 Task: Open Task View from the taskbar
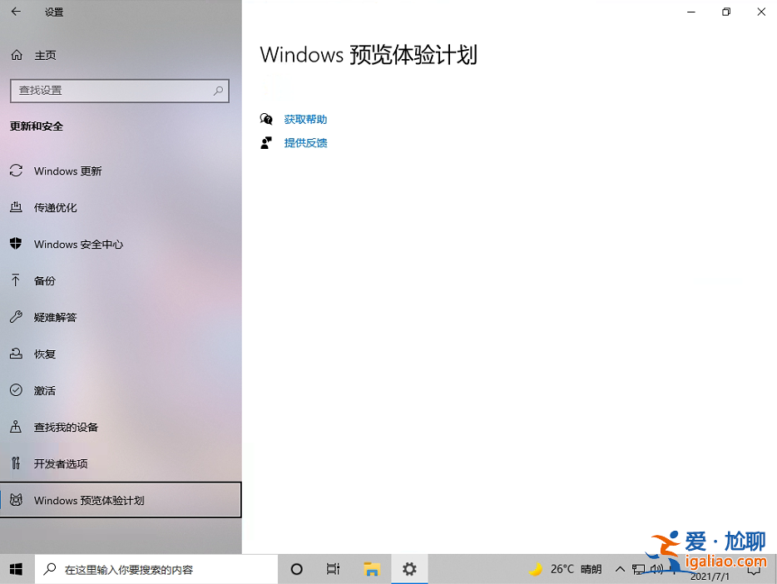pos(333,569)
